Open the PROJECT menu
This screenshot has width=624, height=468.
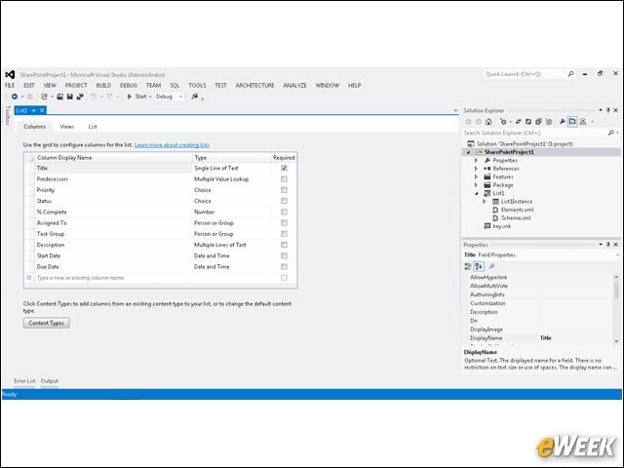tap(76, 86)
